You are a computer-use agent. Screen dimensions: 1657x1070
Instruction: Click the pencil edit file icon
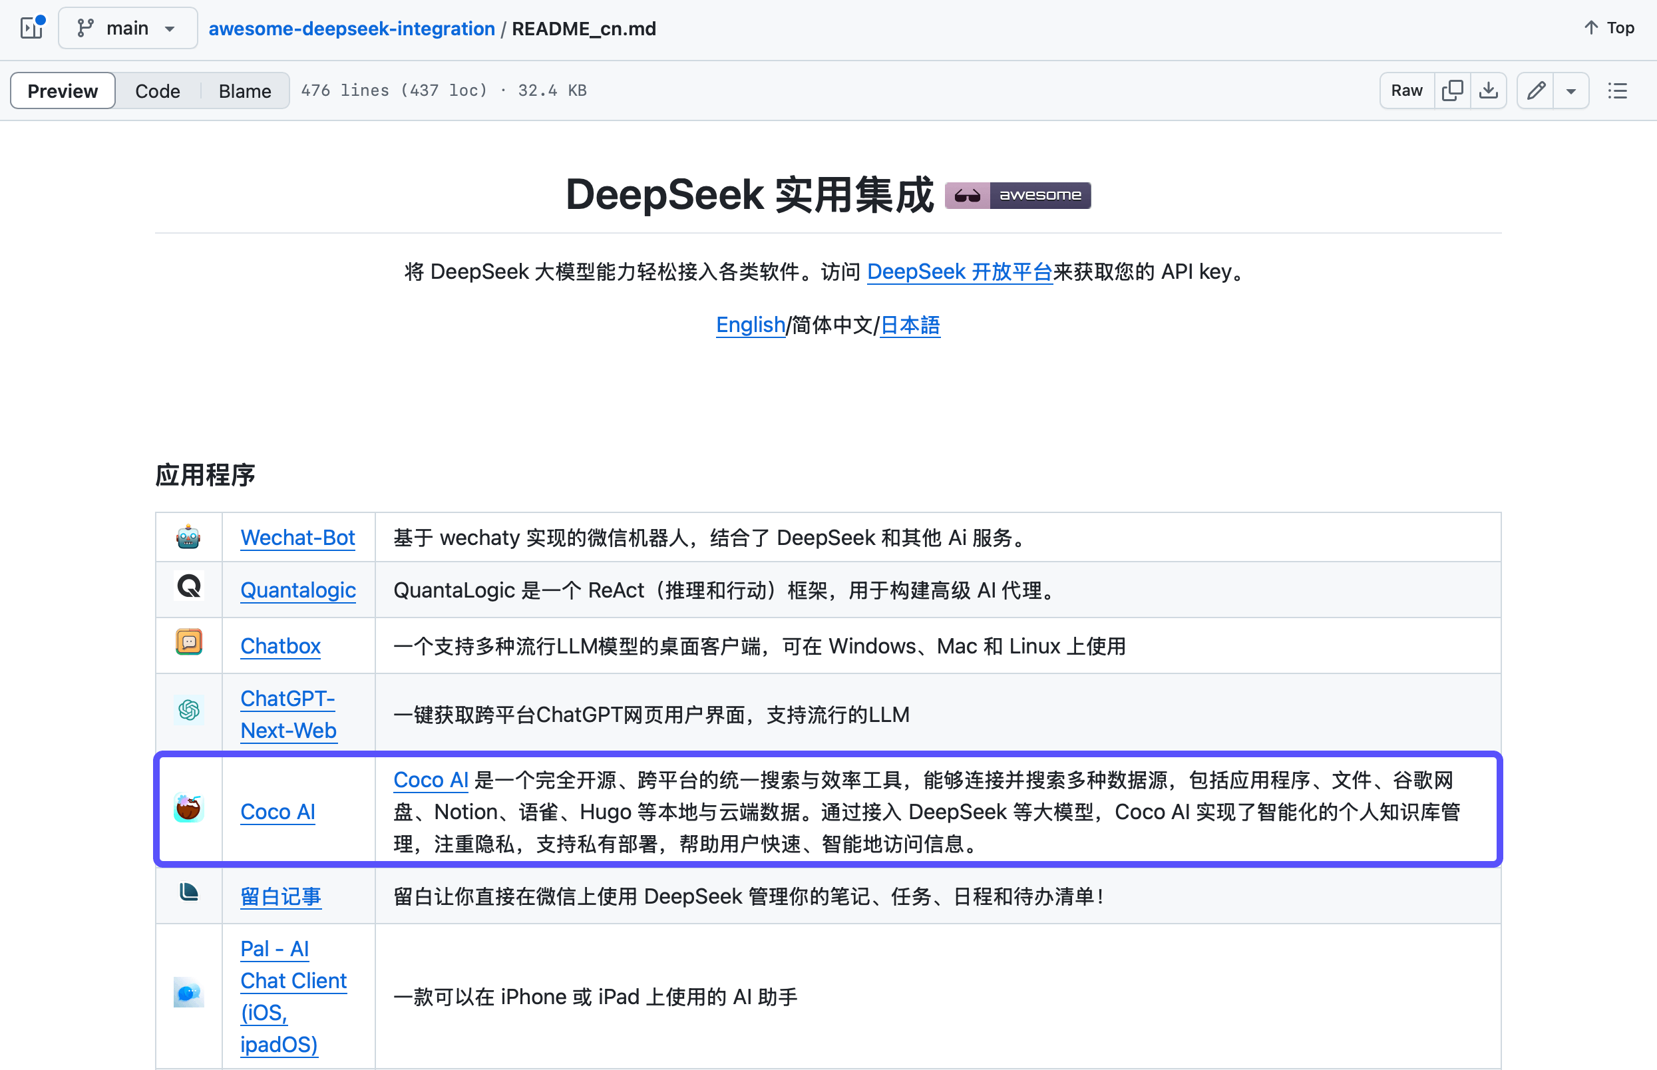pos(1536,90)
